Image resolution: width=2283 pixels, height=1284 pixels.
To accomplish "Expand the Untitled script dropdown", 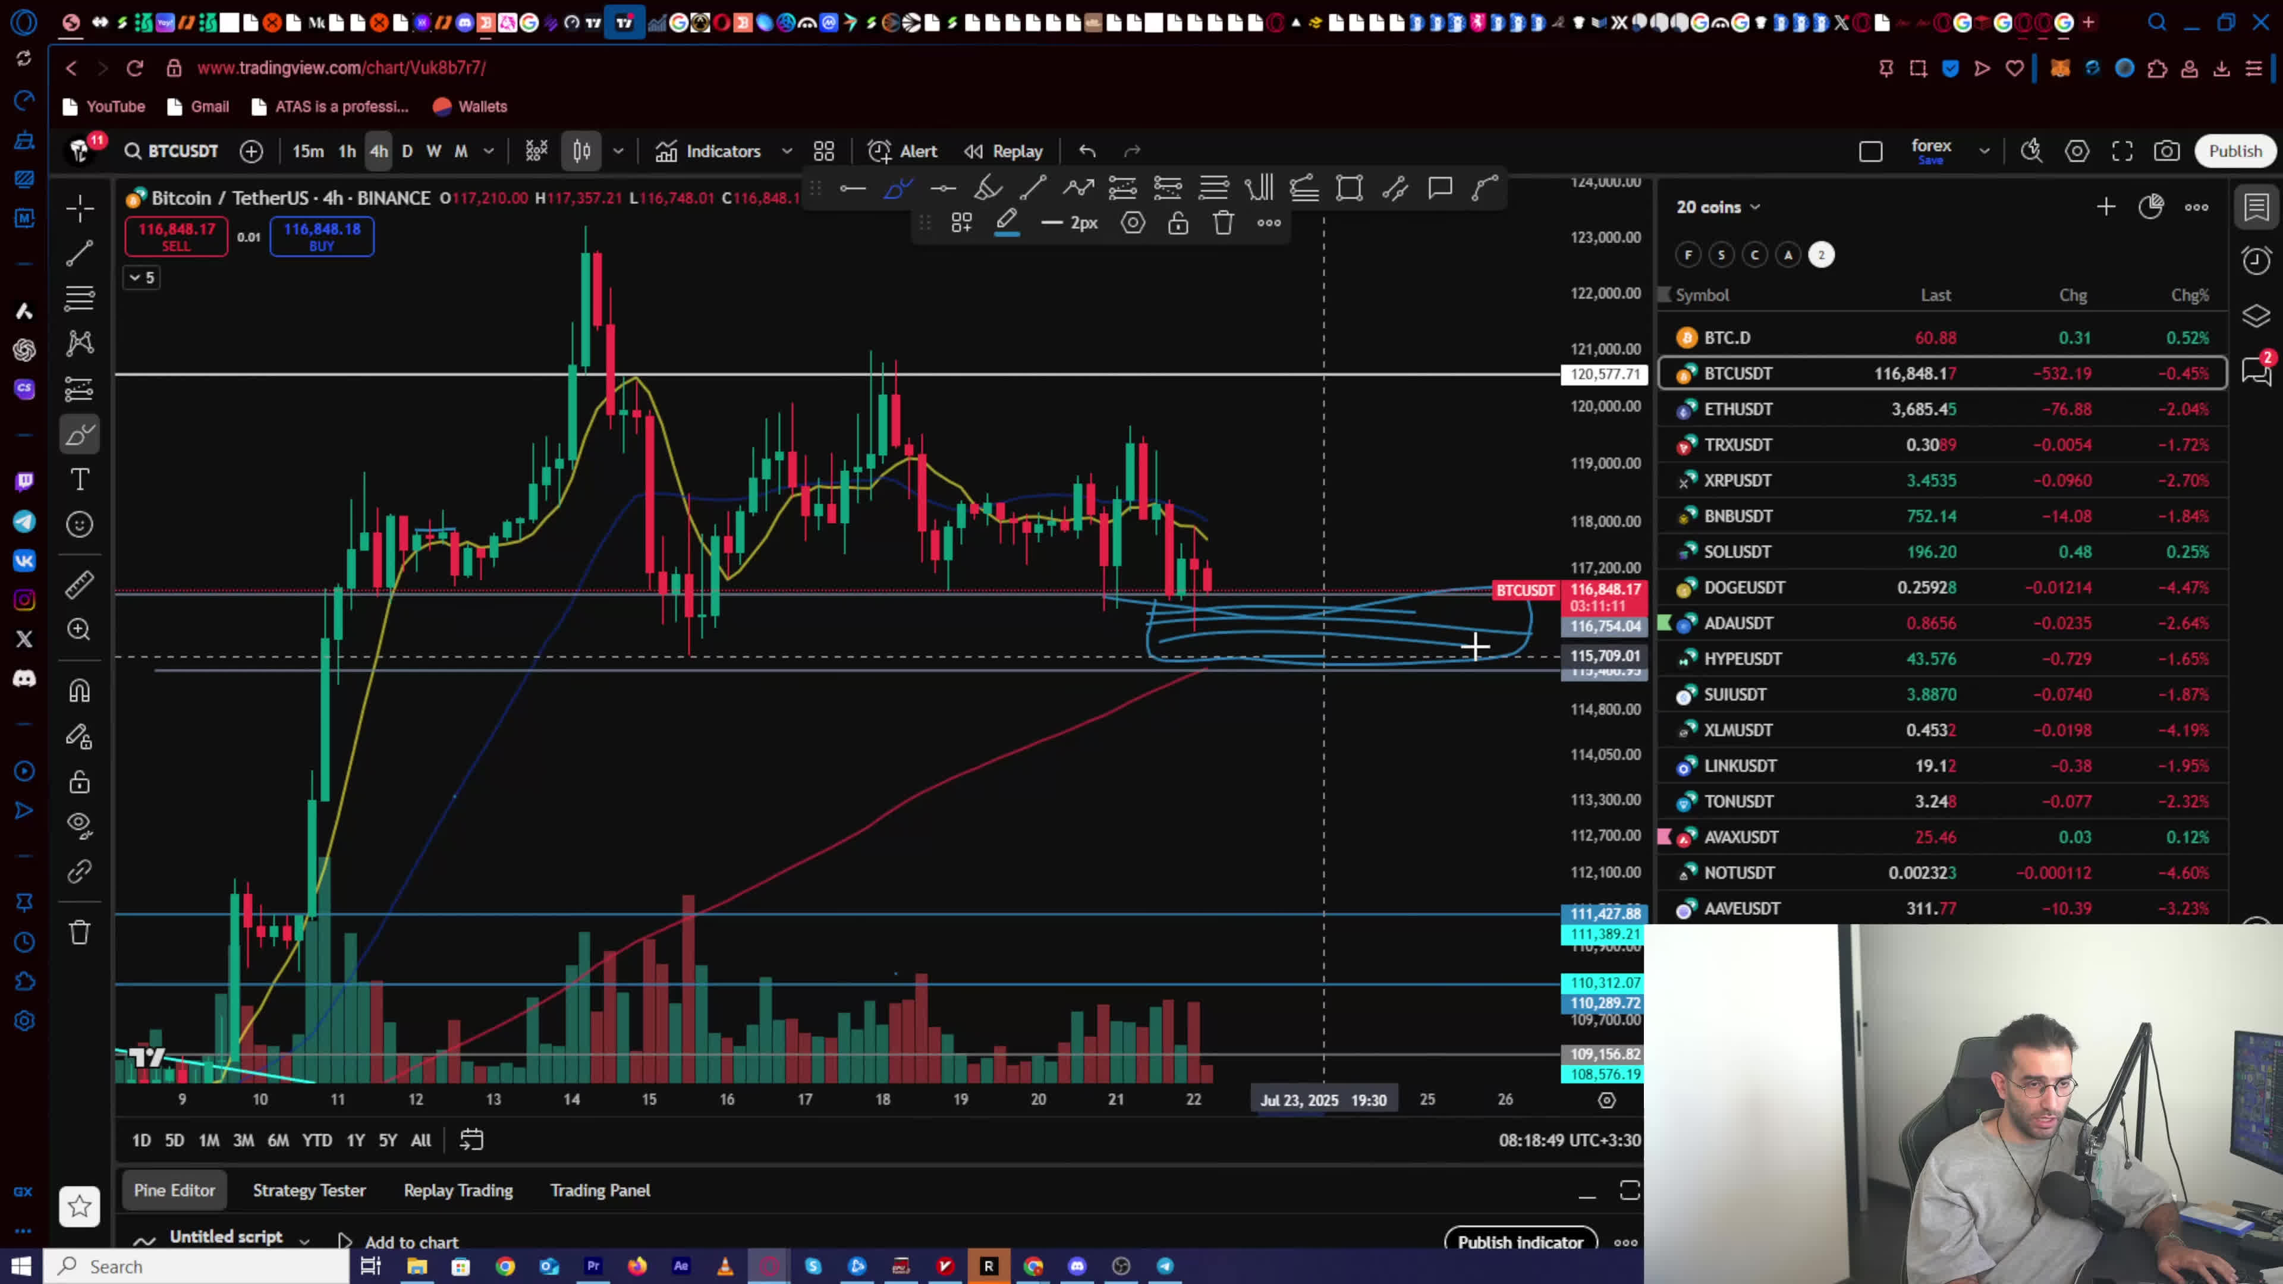I will pos(304,1241).
